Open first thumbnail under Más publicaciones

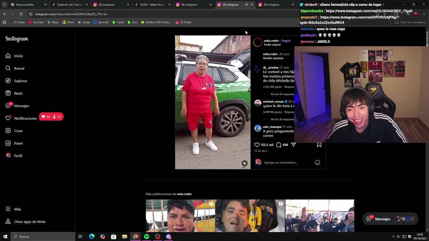pyautogui.click(x=180, y=216)
